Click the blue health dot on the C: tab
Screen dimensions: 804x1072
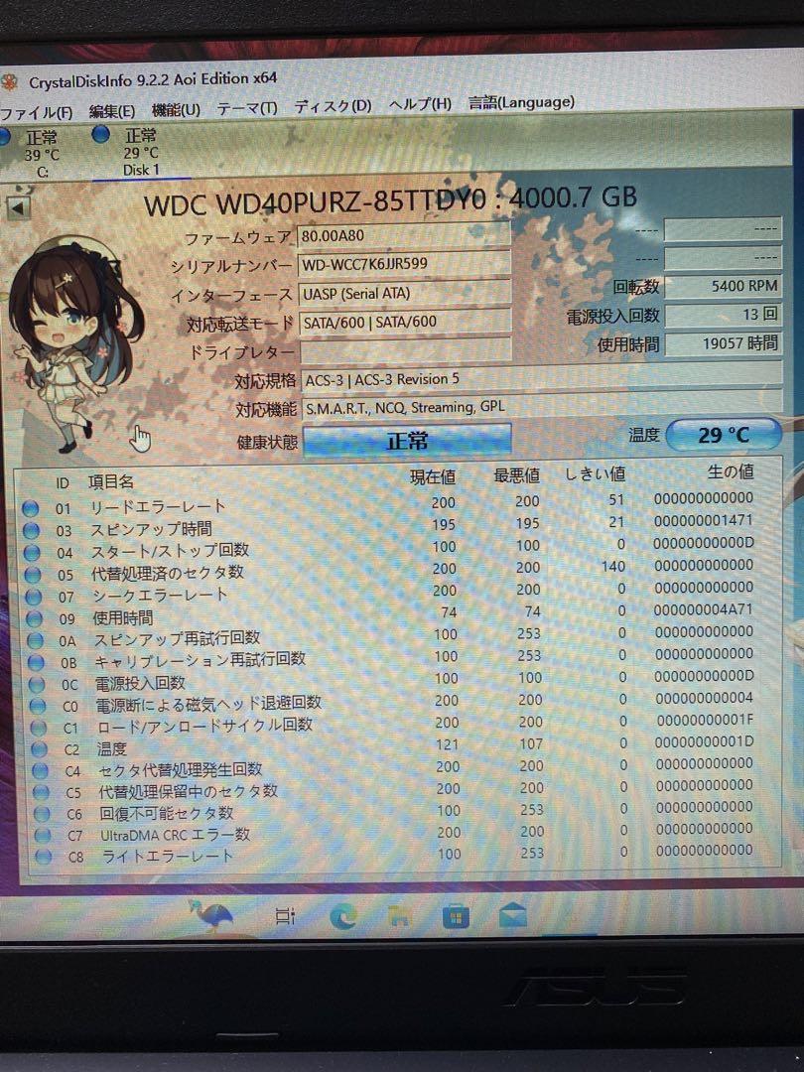point(4,137)
